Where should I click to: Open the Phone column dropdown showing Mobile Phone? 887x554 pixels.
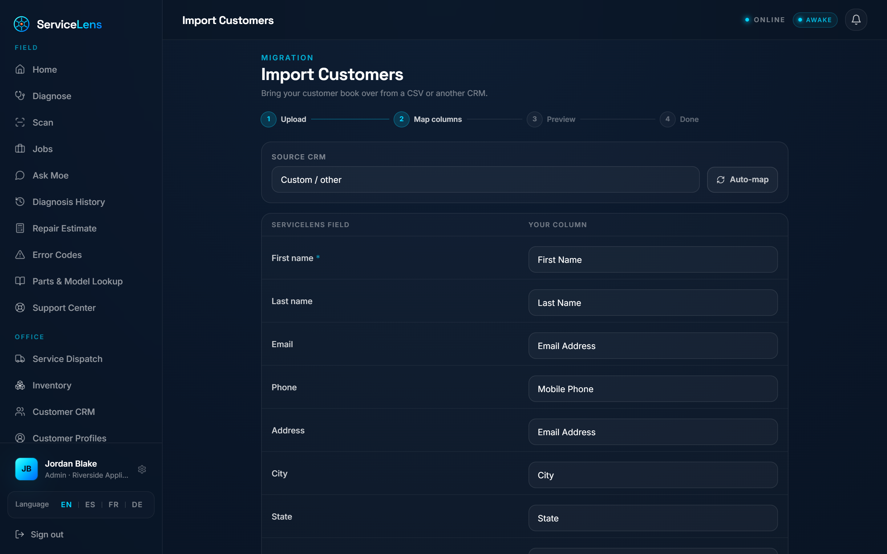[x=653, y=389]
